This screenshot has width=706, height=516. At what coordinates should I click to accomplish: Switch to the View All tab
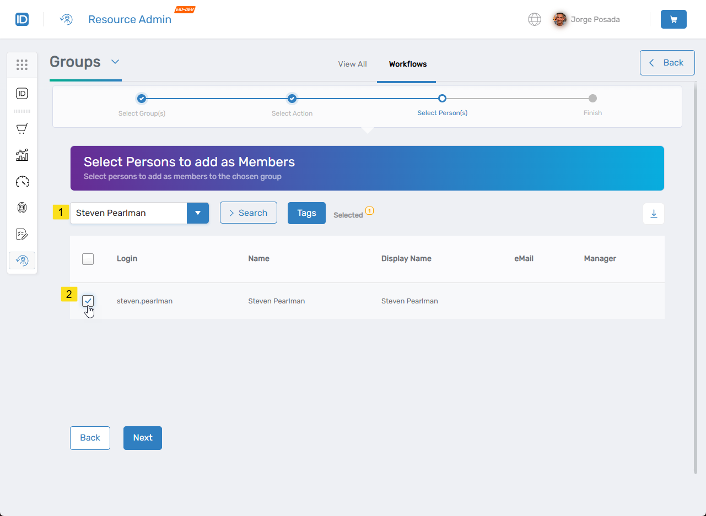pyautogui.click(x=352, y=64)
